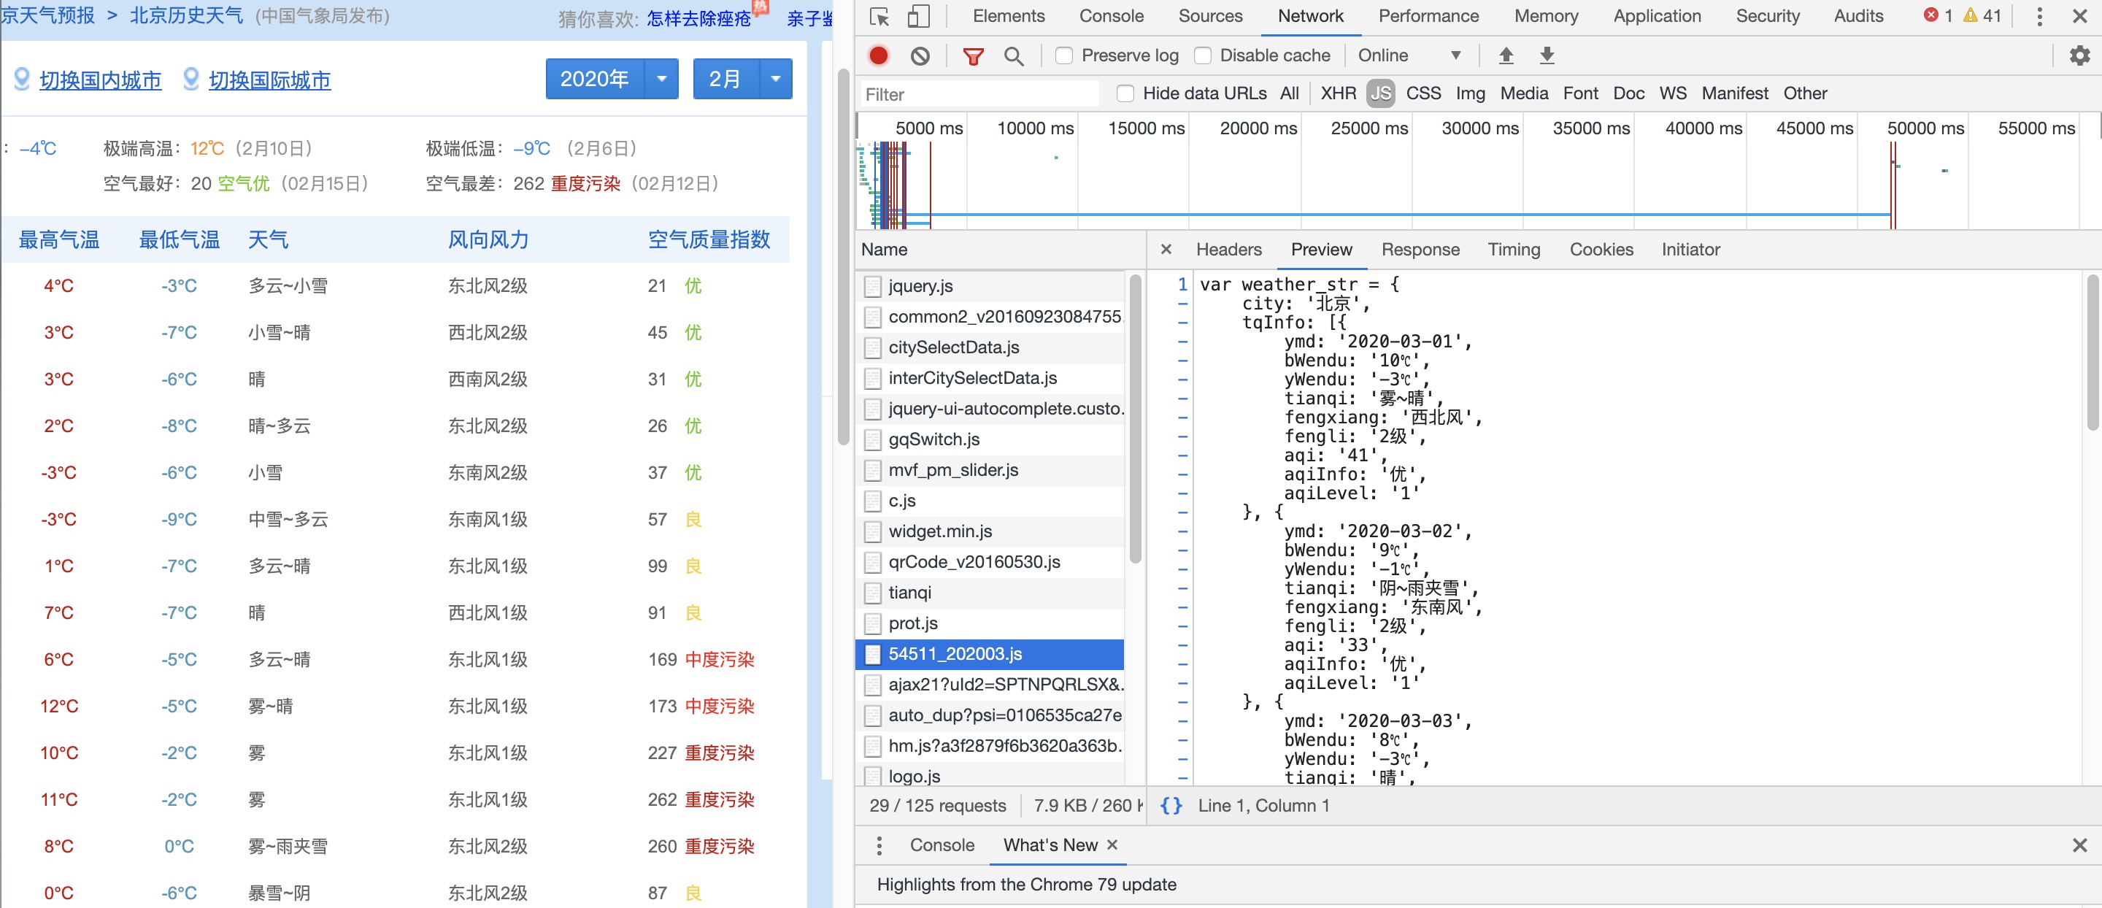Open the Console drawer tab
Viewport: 2102px width, 908px height.
(942, 845)
